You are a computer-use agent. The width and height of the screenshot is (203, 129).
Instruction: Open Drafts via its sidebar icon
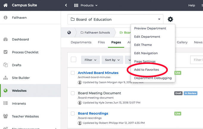pyautogui.click(x=5, y=65)
